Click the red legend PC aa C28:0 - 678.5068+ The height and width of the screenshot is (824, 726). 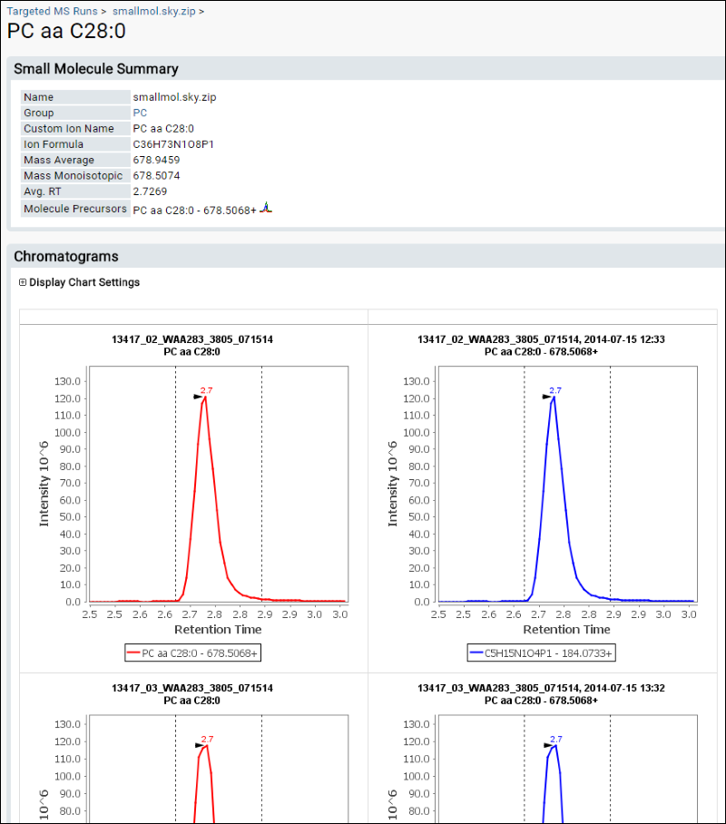point(193,653)
